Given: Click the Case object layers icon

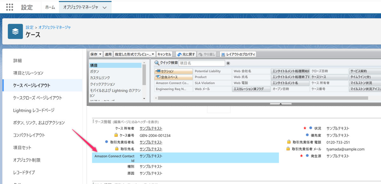Looking at the screenshot, I should tap(15, 31).
